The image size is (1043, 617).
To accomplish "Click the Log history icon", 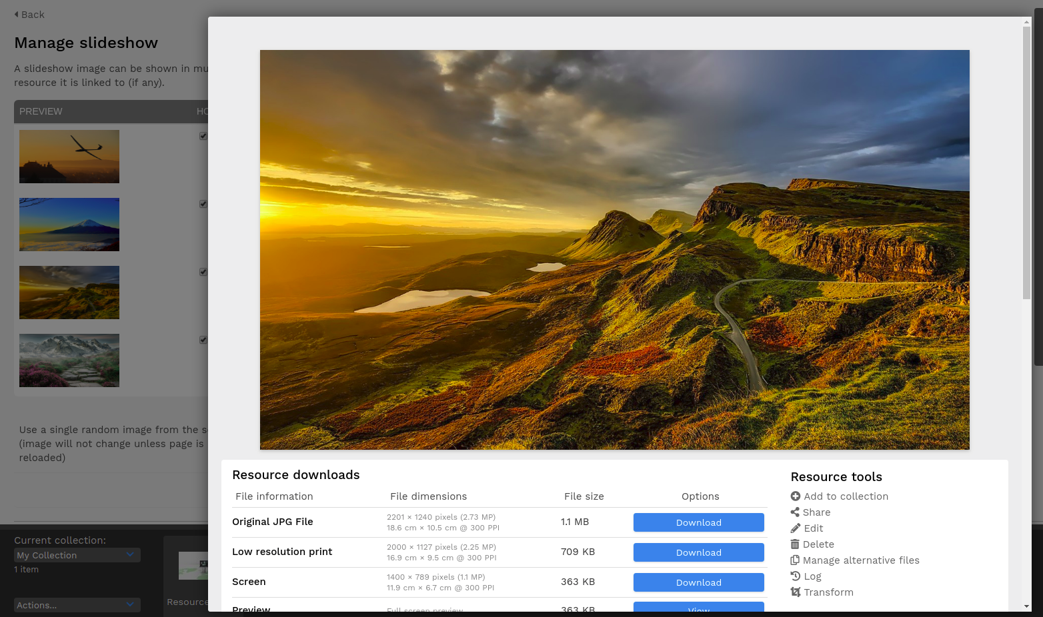I will click(x=795, y=576).
